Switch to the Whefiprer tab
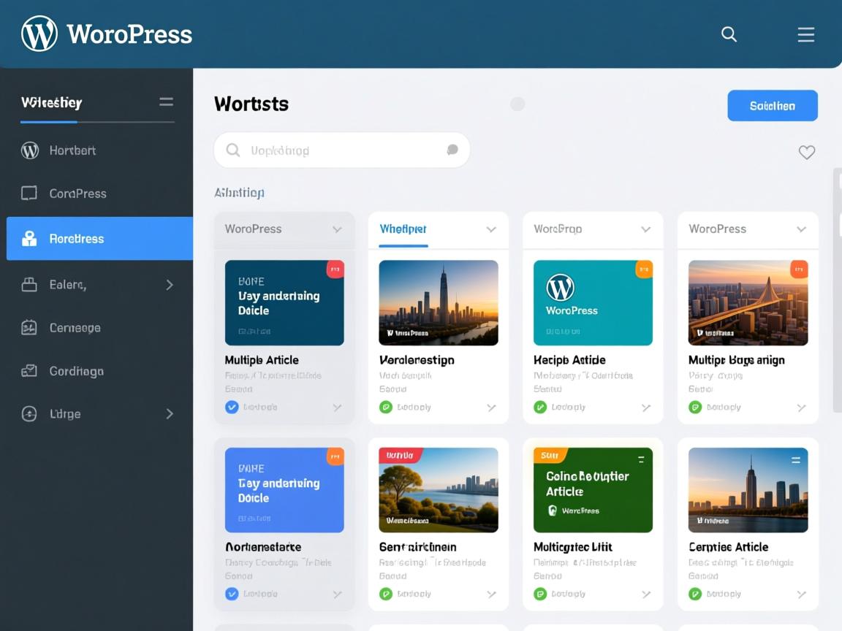The height and width of the screenshot is (631, 842). (x=403, y=229)
